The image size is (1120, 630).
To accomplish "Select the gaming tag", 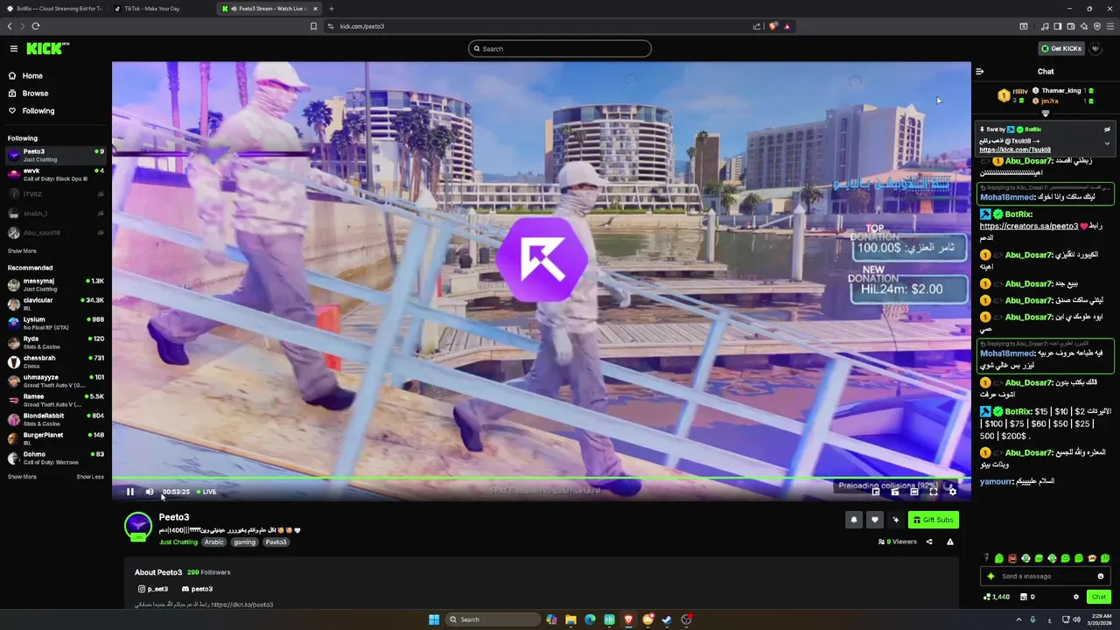I will (245, 542).
